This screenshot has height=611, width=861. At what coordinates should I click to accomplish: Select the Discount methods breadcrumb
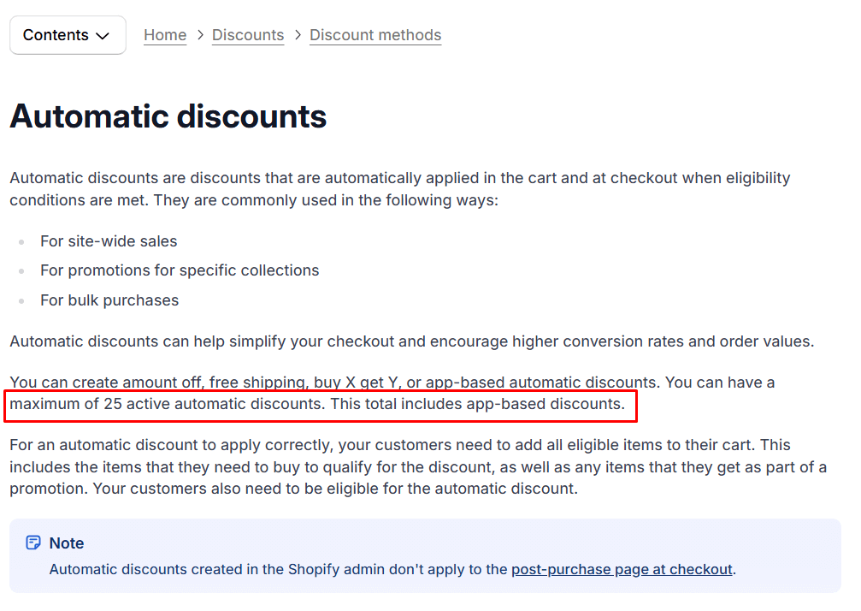pyautogui.click(x=375, y=35)
